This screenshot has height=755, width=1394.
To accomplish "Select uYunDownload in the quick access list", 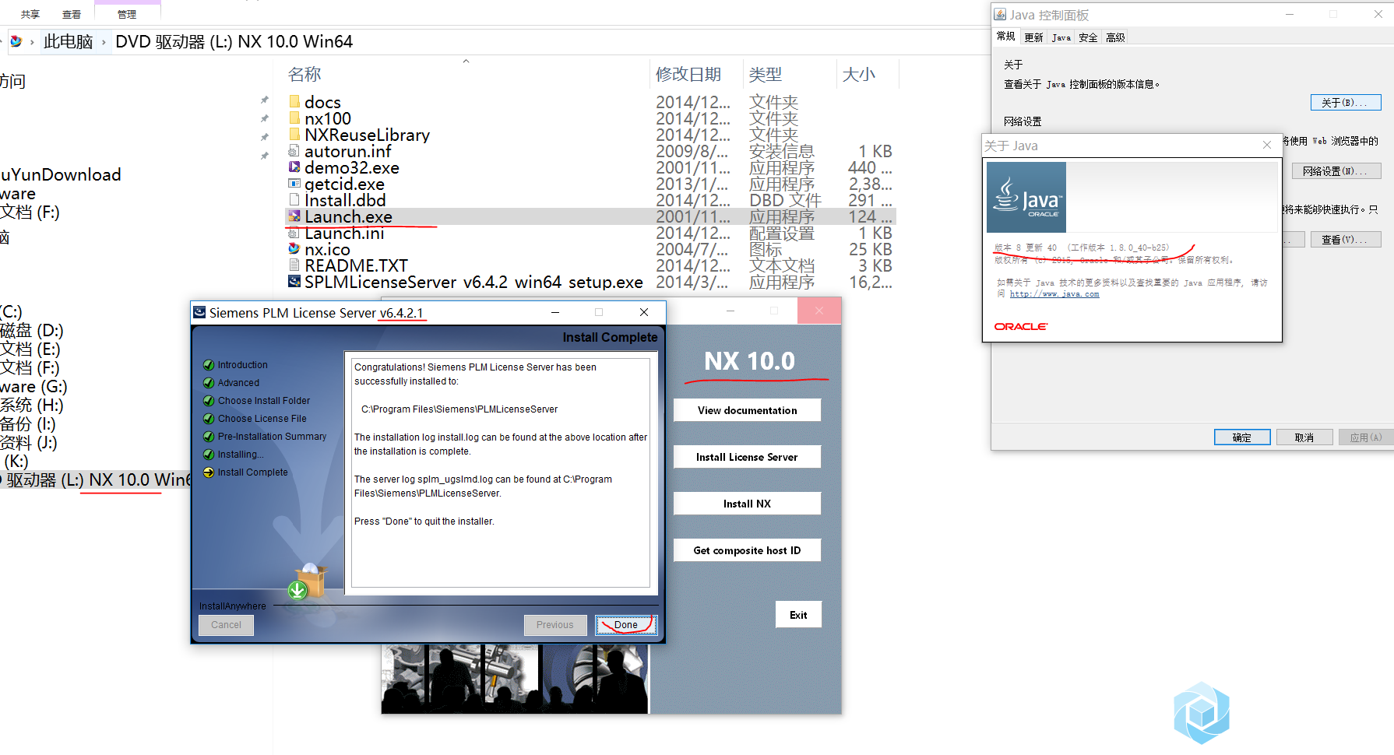I will tap(61, 174).
